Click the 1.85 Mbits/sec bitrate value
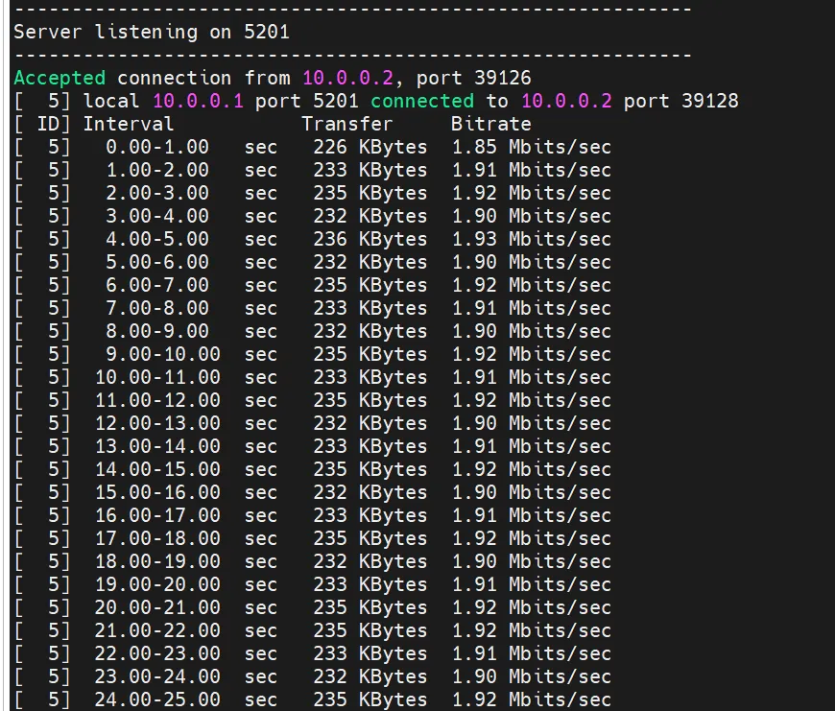Viewport: 835px width, 711px height. (531, 147)
